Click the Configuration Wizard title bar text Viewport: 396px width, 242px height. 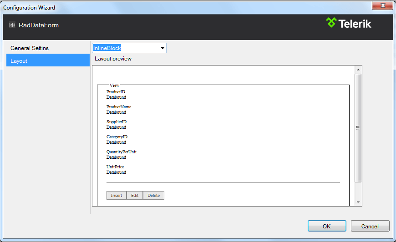coord(29,8)
